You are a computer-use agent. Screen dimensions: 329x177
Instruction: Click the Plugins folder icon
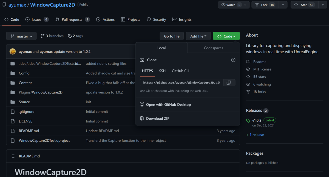[x=12, y=92]
